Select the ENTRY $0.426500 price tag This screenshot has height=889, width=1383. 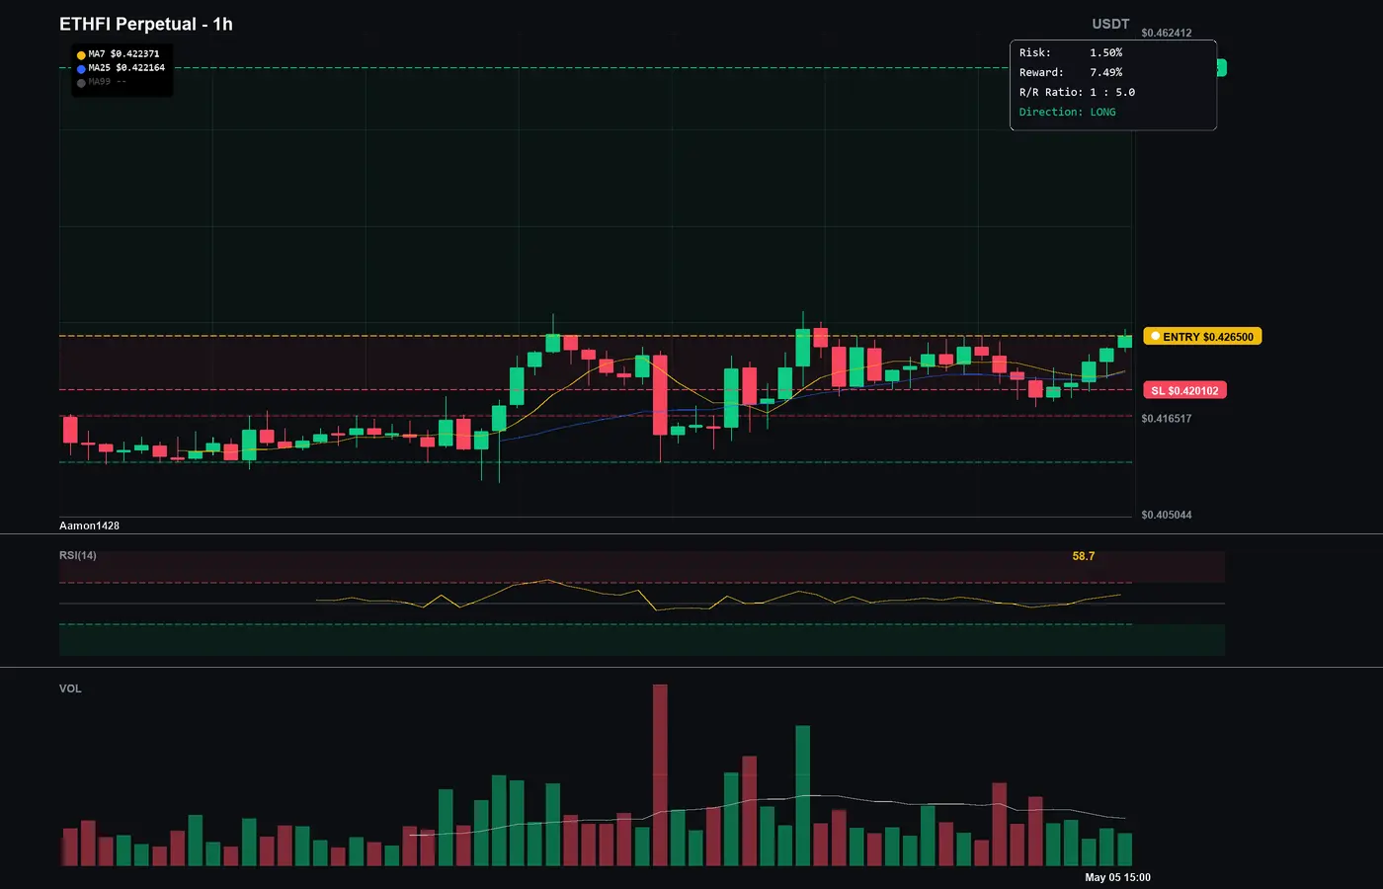click(x=1202, y=337)
